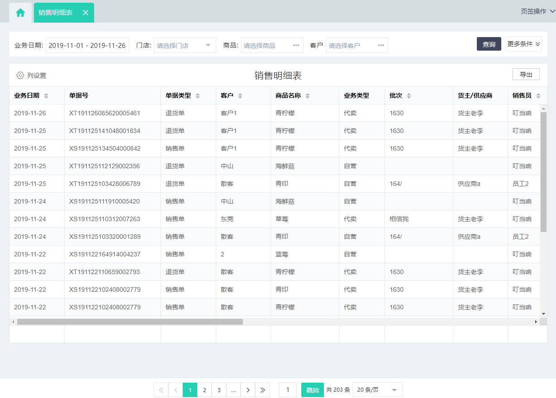
Task: Click the scroll left arrow of table
Action: tap(13, 322)
